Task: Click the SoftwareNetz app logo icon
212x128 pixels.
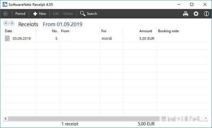Action: click(x=5, y=4)
